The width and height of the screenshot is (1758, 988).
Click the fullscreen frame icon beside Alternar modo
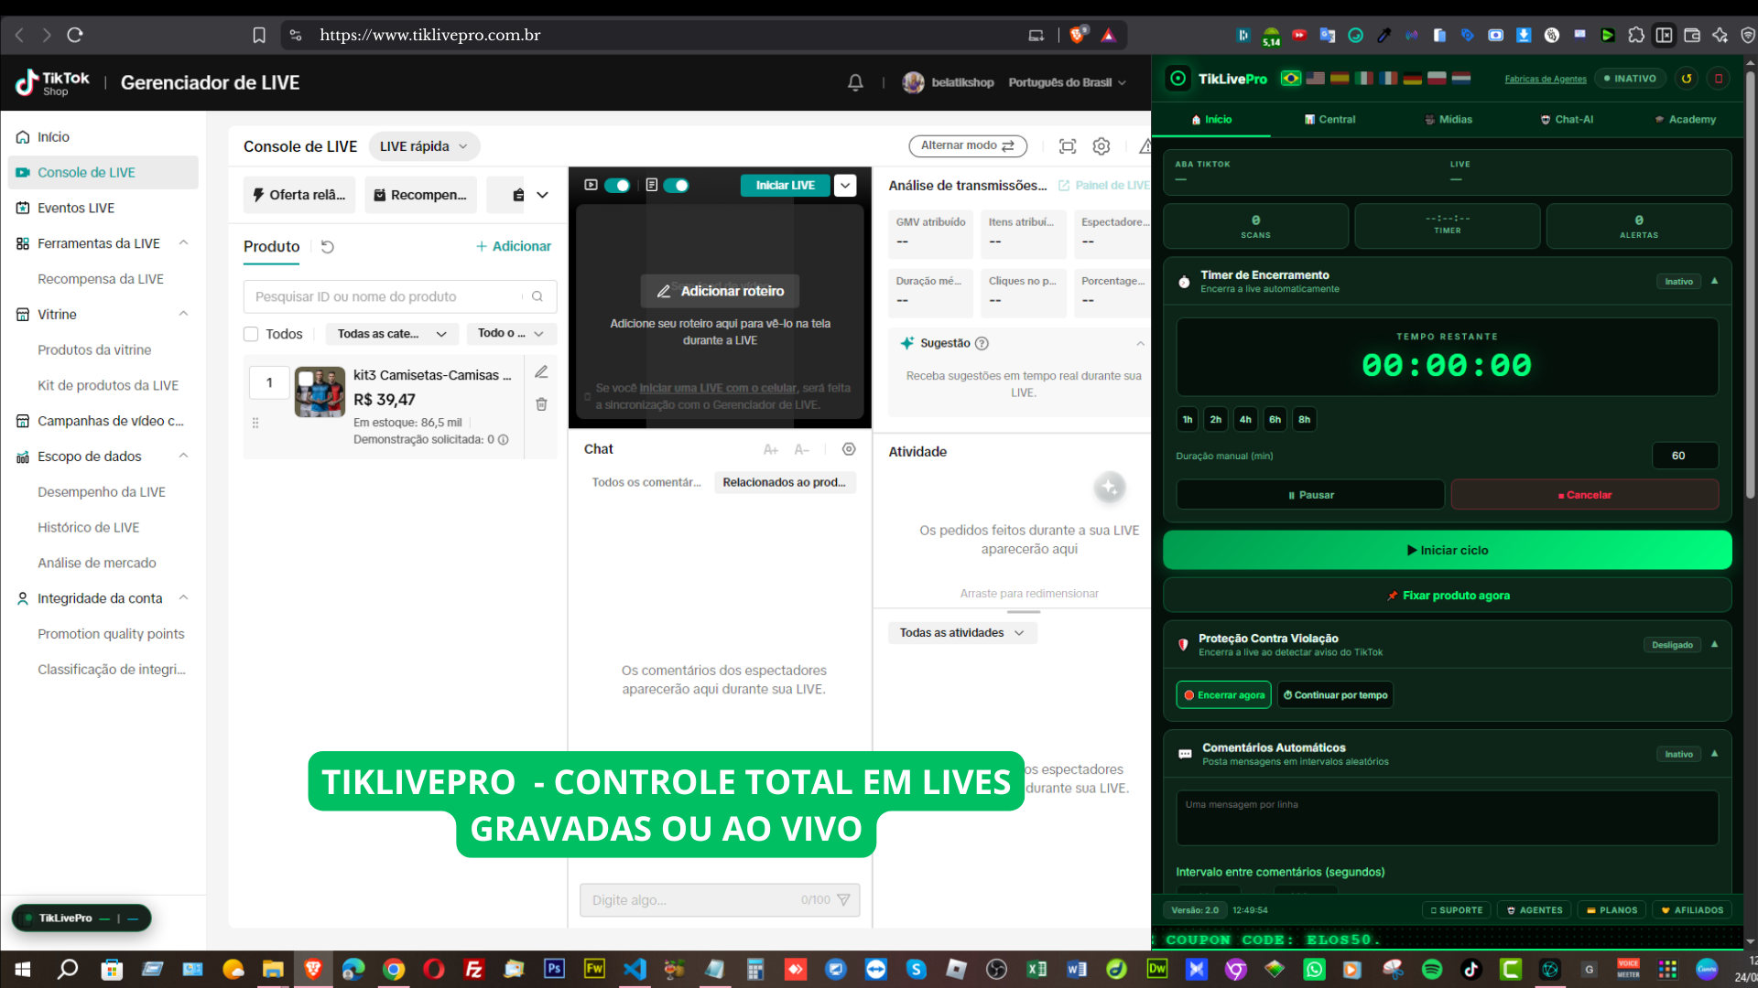pos(1068,146)
